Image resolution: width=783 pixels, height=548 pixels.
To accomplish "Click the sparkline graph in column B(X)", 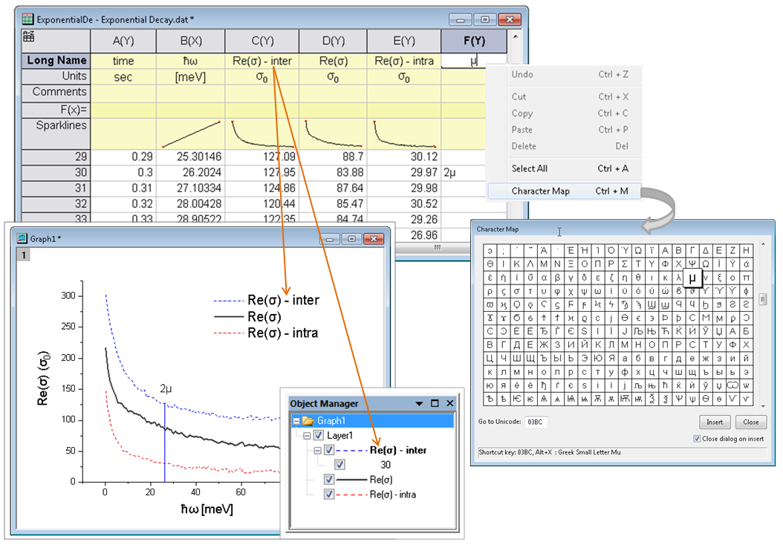I will pos(190,133).
